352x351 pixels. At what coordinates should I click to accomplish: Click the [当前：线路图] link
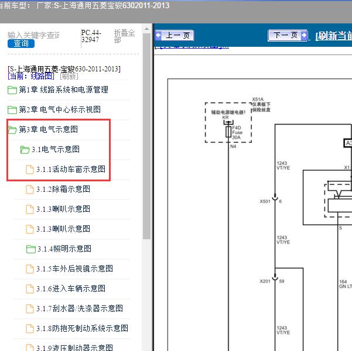coord(31,76)
